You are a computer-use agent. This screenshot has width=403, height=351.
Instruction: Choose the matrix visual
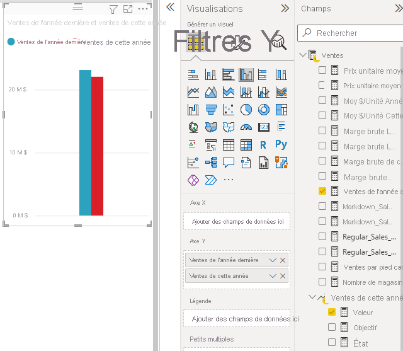(246, 145)
